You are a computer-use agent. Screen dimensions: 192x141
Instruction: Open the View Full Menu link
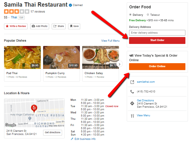[110, 41]
